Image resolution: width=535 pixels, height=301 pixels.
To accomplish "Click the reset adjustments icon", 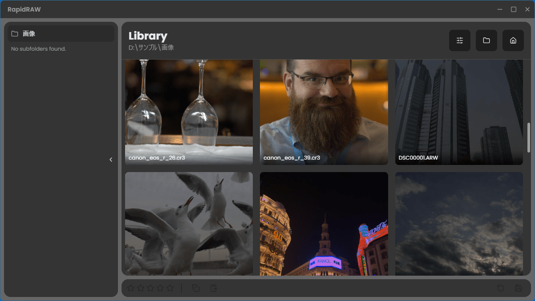I will coord(501,288).
